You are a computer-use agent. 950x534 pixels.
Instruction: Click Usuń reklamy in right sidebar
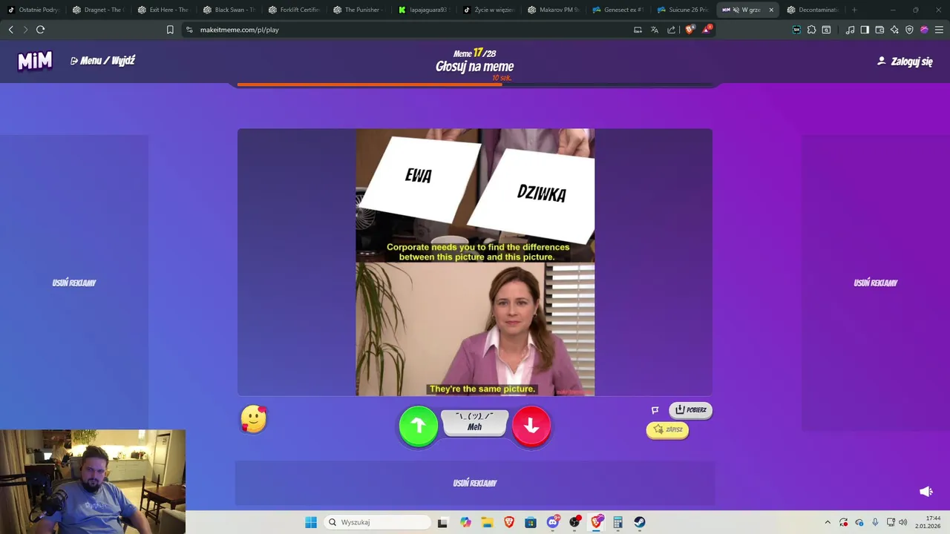pyautogui.click(x=876, y=283)
